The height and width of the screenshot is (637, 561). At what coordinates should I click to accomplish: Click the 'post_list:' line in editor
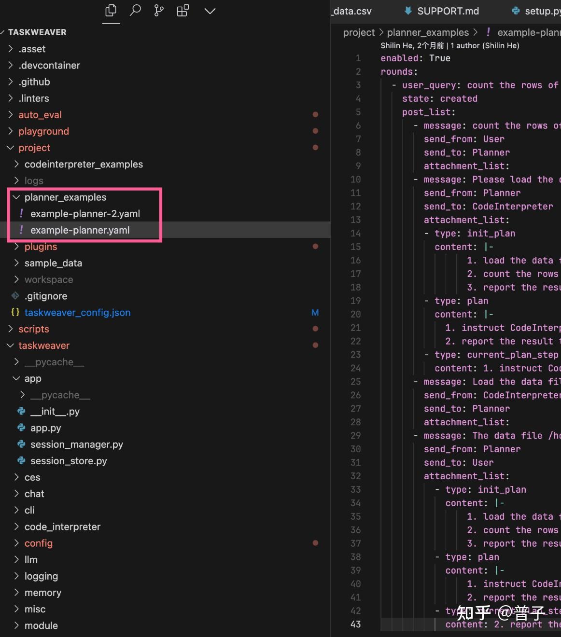(x=429, y=112)
